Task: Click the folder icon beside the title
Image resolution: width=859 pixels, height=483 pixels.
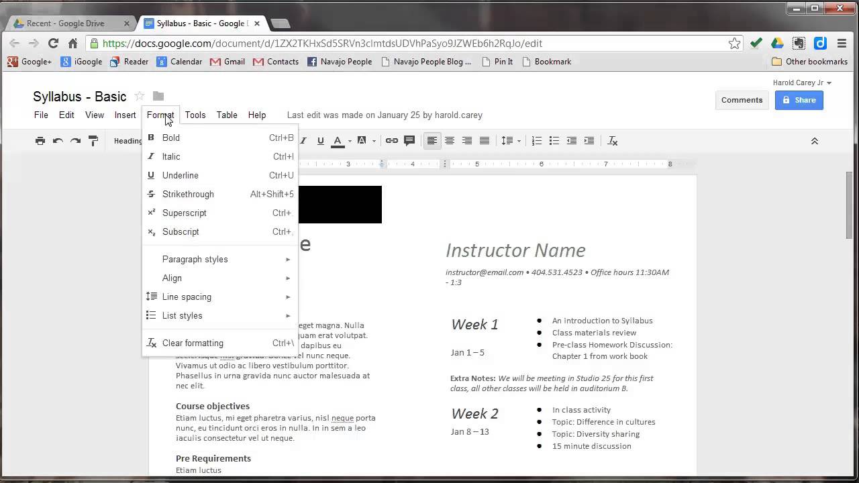Action: click(x=158, y=96)
